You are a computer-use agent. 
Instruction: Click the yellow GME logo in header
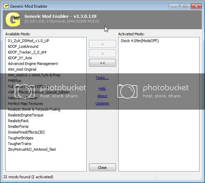pyautogui.click(x=13, y=20)
